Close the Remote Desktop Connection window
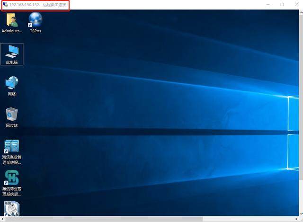 (x=297, y=4)
